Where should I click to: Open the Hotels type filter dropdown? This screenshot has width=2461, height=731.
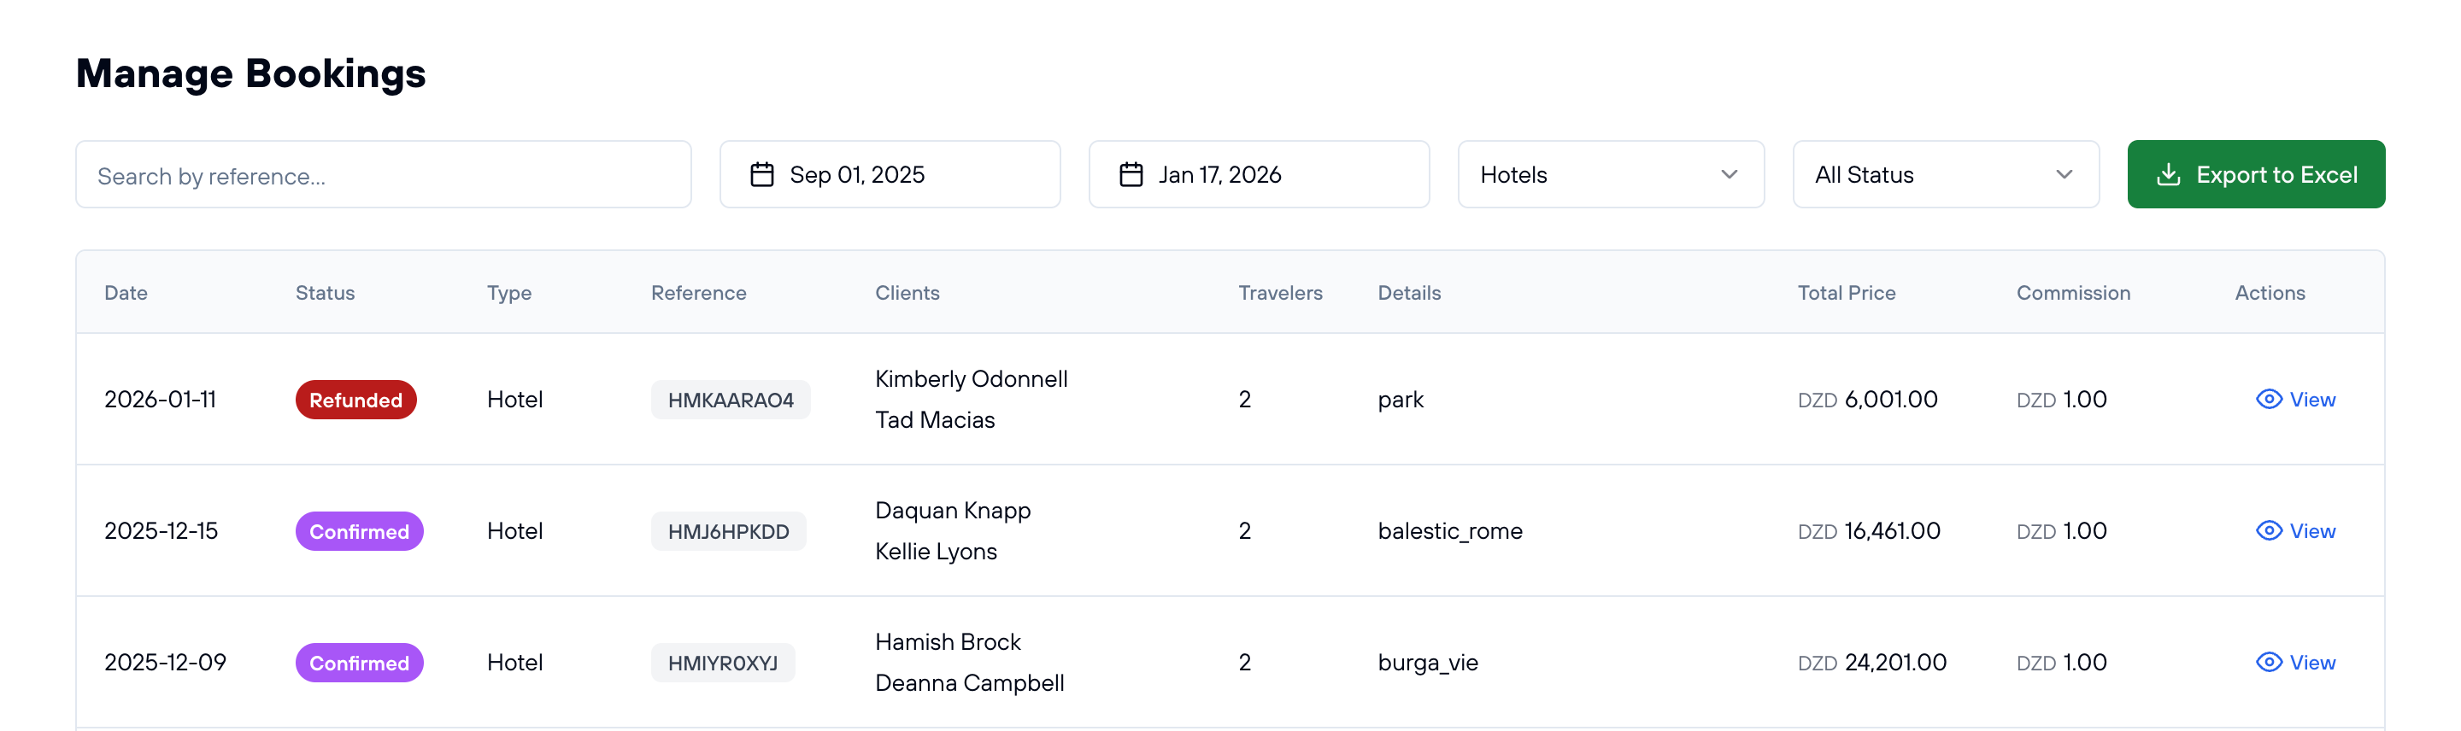coord(1609,175)
